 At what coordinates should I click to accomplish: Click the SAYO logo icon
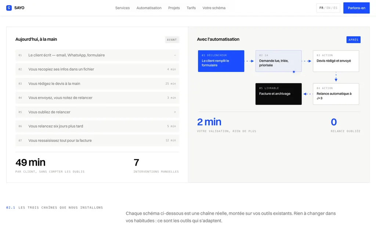tap(9, 8)
